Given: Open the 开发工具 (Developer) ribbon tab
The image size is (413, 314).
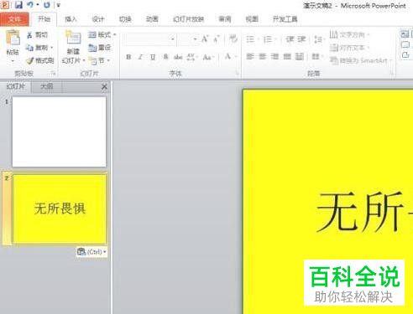Looking at the screenshot, I should click(285, 19).
